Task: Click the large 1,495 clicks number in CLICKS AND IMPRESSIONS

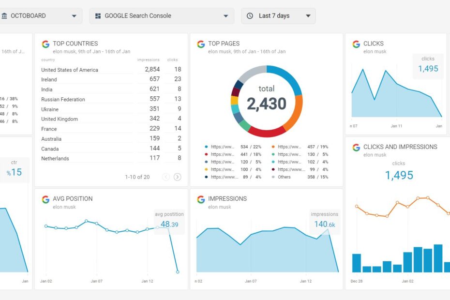Action: point(399,175)
